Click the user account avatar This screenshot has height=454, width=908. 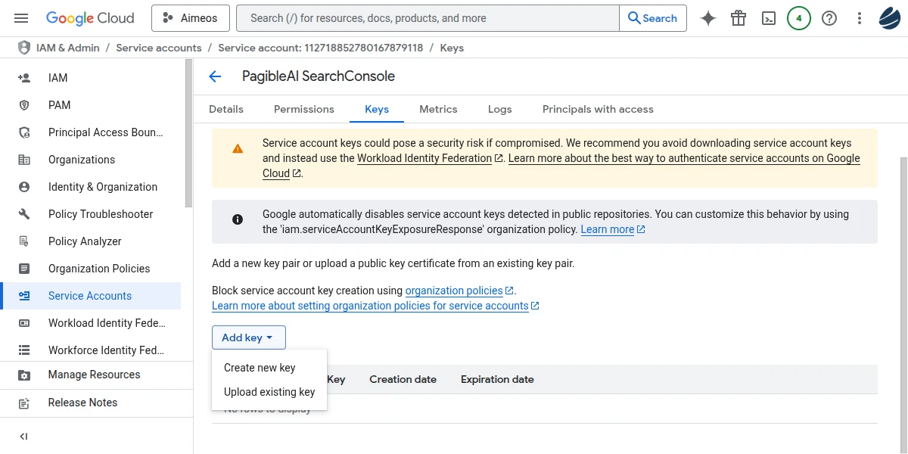coord(890,18)
